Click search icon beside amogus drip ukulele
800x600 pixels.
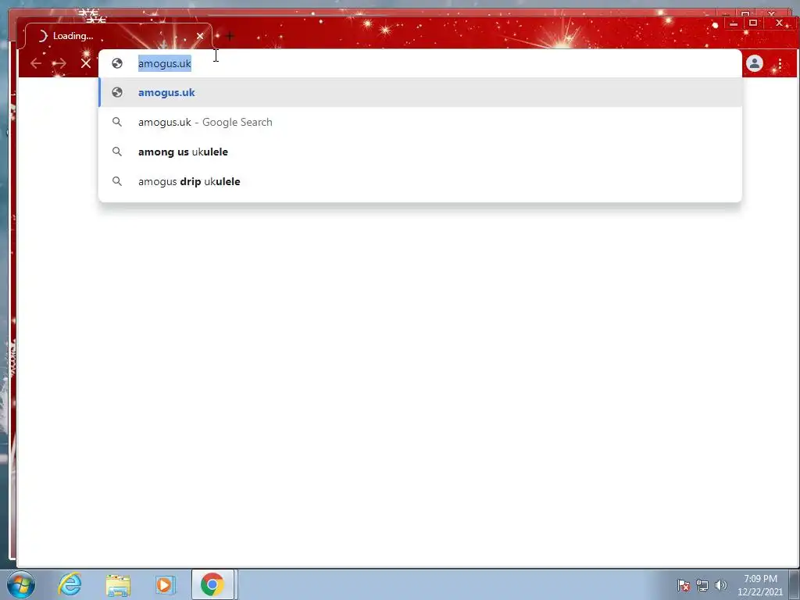coord(117,181)
